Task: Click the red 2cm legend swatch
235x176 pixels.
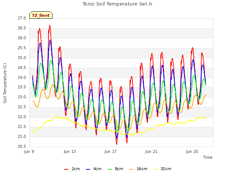Action: [66, 169]
